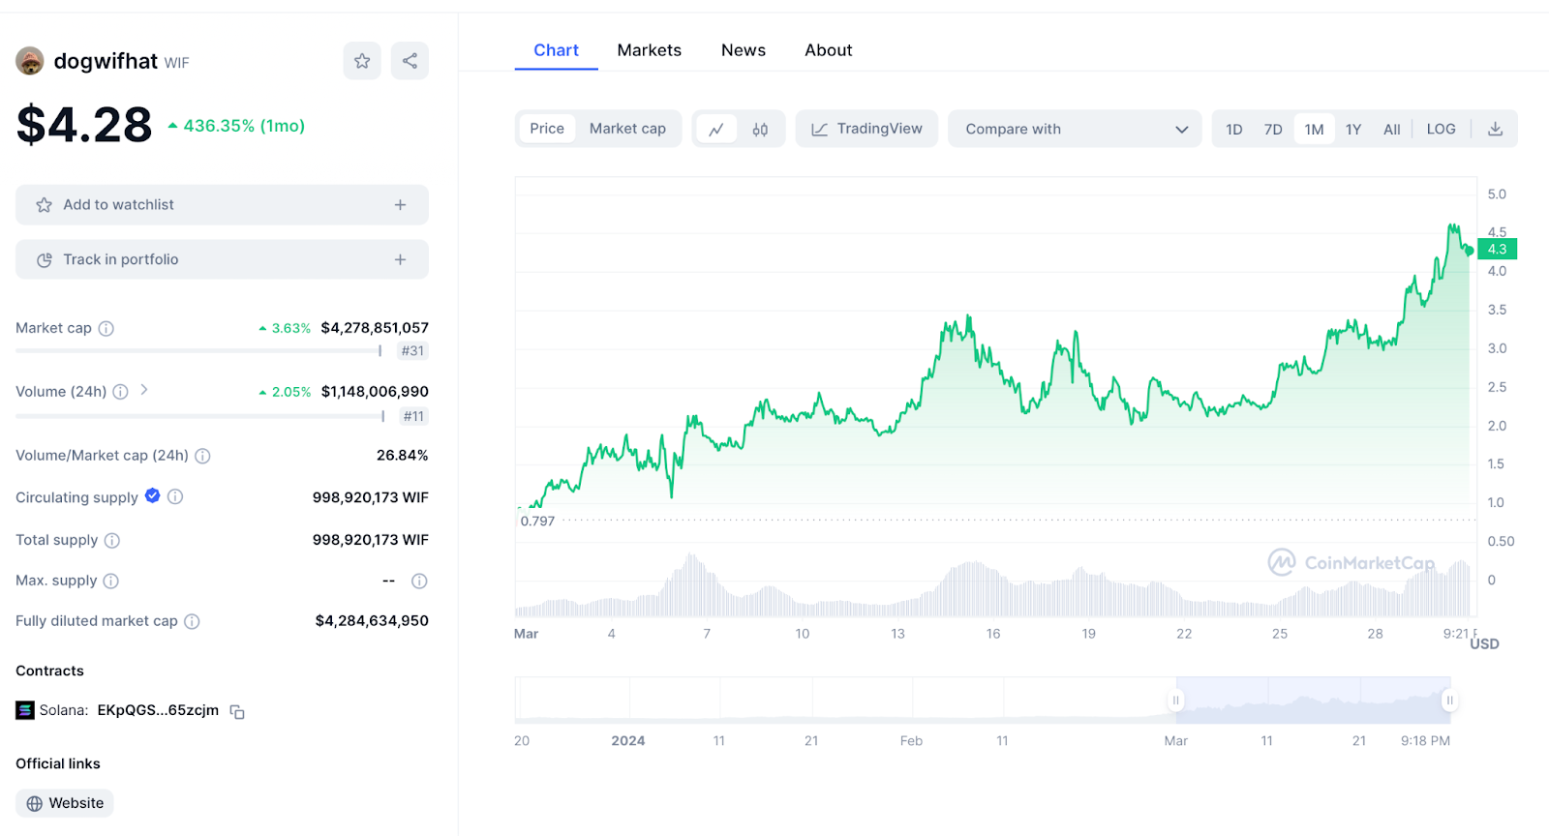Select the 7D time range
The width and height of the screenshot is (1549, 836).
click(x=1273, y=129)
